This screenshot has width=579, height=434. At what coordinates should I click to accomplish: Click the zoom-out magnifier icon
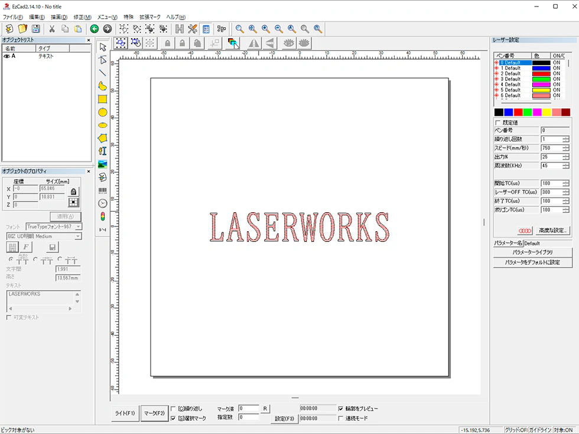[x=279, y=29]
